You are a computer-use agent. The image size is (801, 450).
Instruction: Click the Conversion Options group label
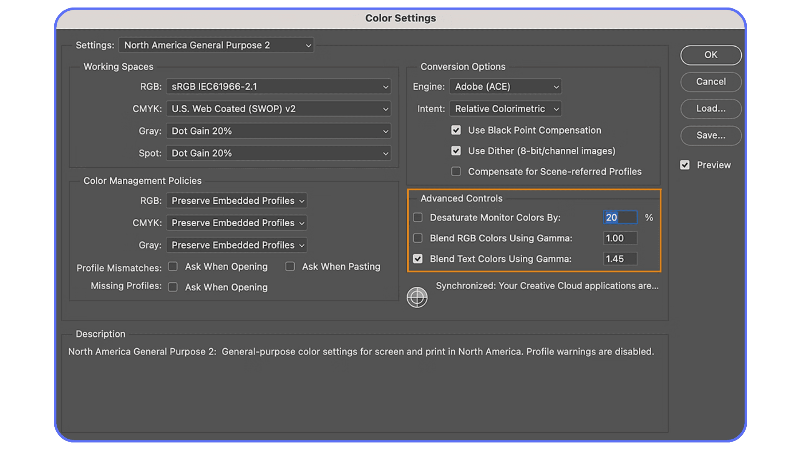463,67
